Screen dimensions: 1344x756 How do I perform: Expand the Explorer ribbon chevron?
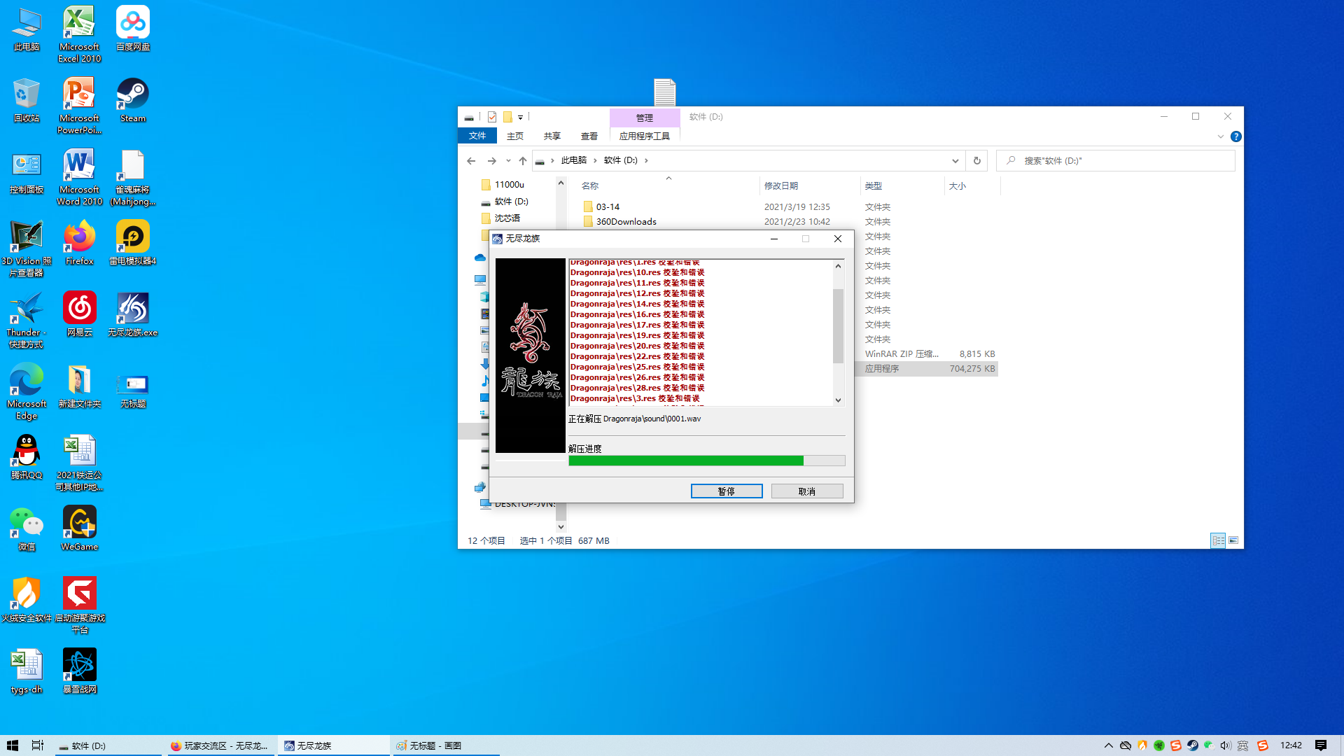[1221, 137]
